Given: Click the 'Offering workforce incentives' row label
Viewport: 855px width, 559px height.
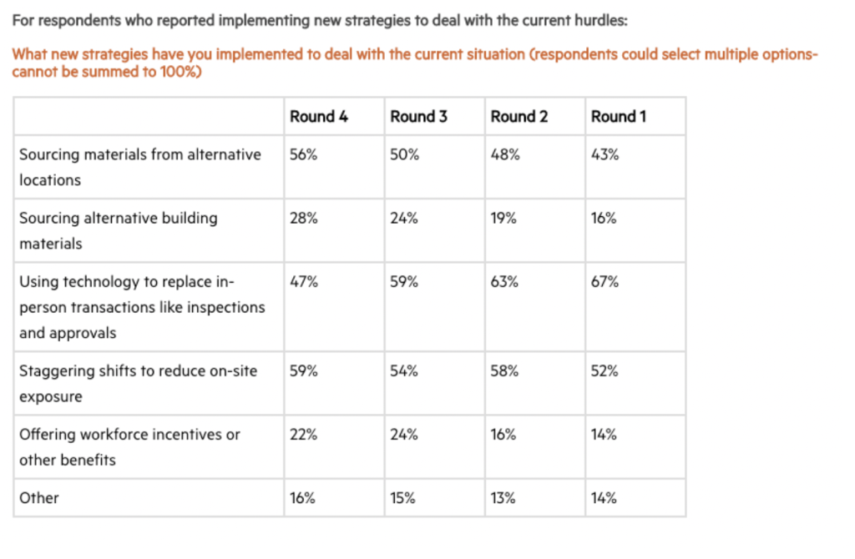Looking at the screenshot, I should 129,446.
